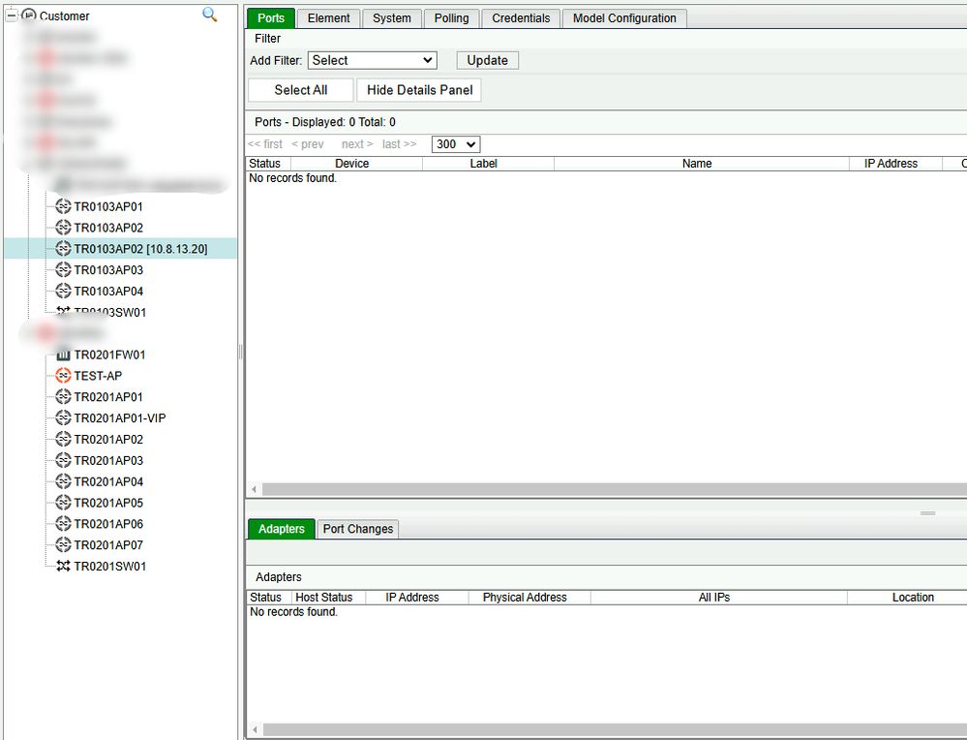
Task: Sort ports by Label column
Action: click(x=488, y=164)
